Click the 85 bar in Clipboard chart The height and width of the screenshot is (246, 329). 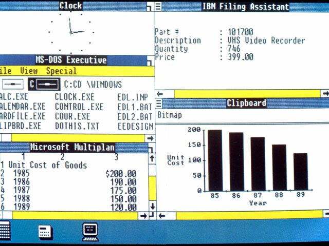tap(215, 160)
